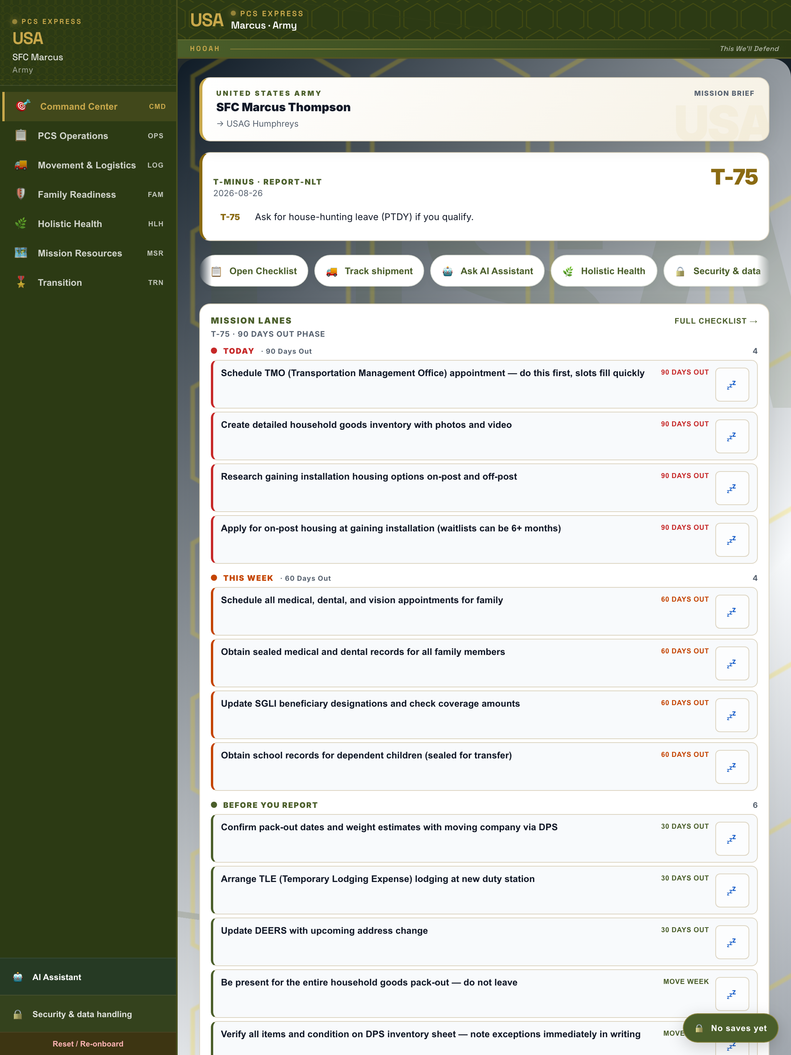Click the Holistic Health quick-action button
The width and height of the screenshot is (791, 1055).
point(604,271)
